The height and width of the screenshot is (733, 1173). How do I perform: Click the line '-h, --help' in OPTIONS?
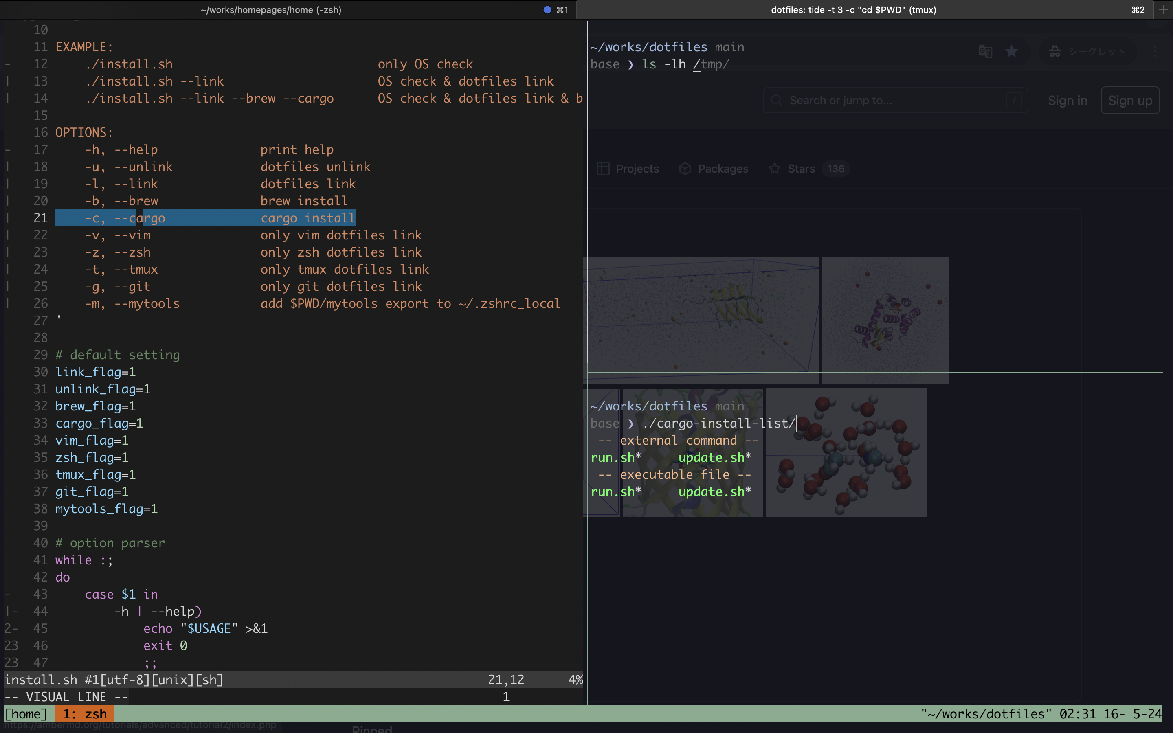pos(209,150)
